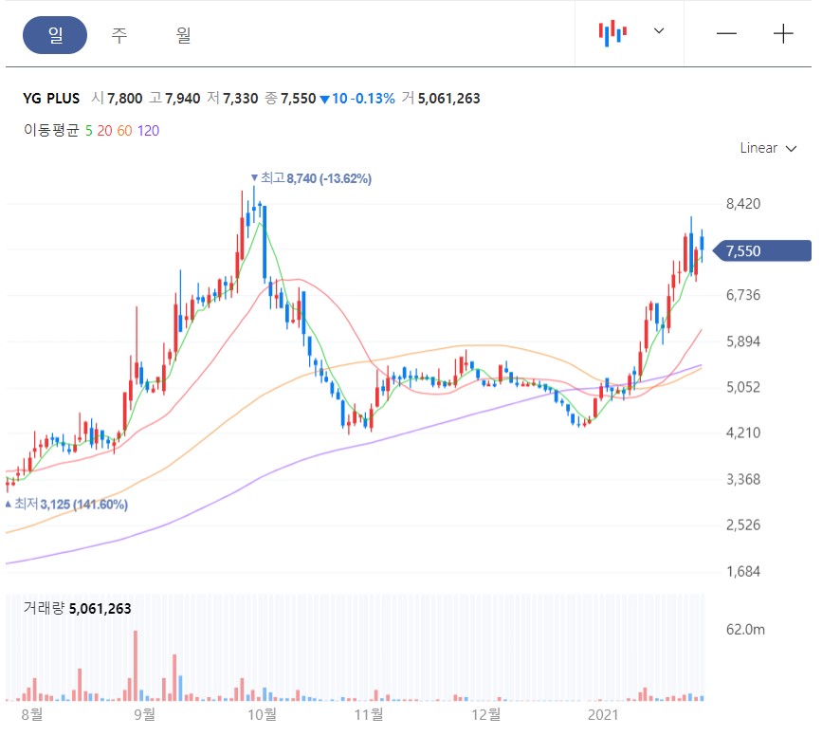Image resolution: width=822 pixels, height=755 pixels.
Task: Click the current price tag 7,550
Action: point(761,251)
